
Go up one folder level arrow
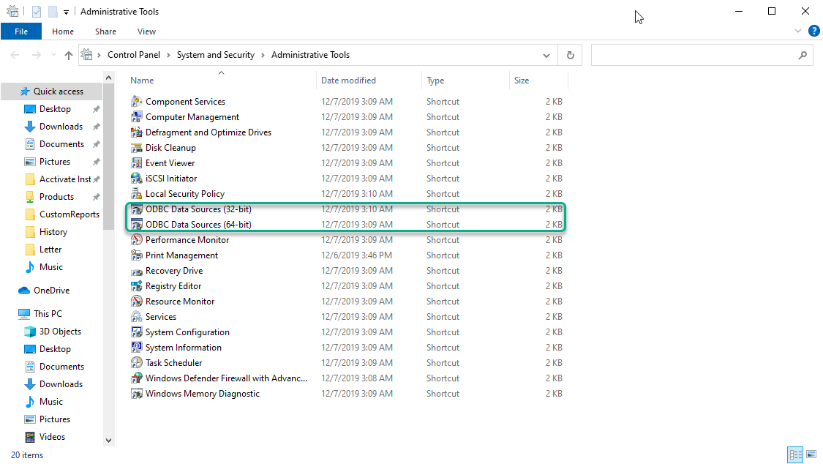[69, 55]
